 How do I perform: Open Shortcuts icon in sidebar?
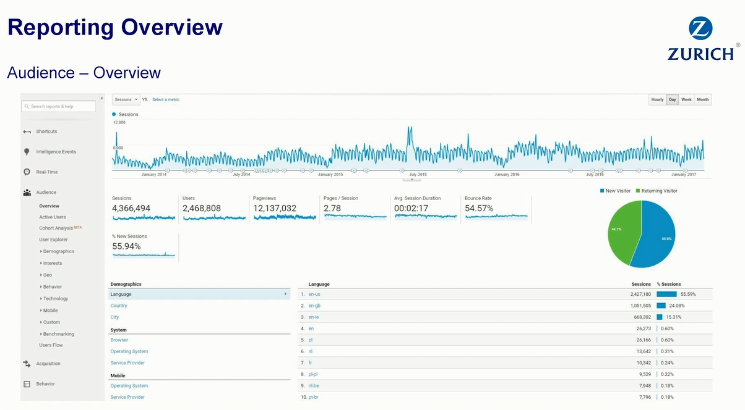[27, 132]
